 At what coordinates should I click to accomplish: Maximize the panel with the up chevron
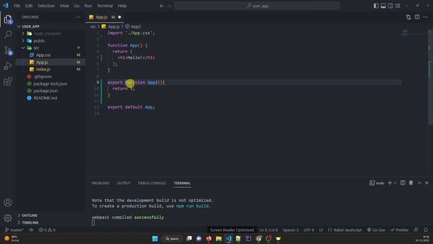pyautogui.click(x=419, y=183)
